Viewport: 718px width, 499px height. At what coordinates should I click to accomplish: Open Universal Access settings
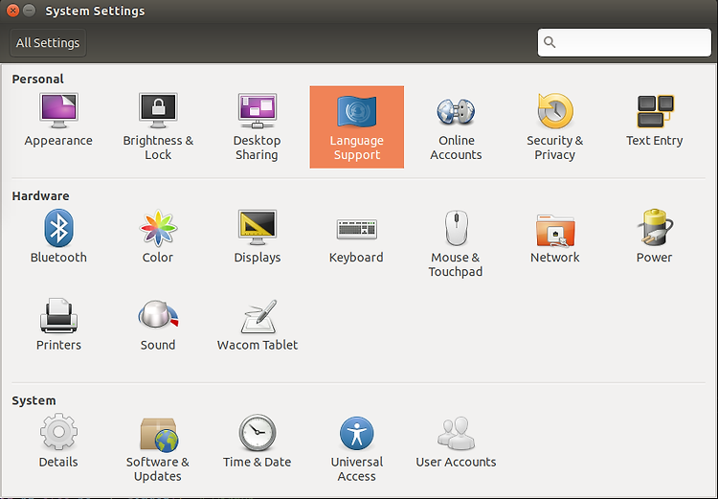[357, 448]
